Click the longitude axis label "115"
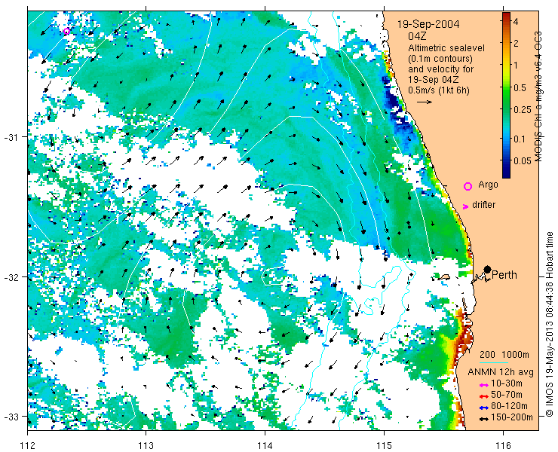The image size is (558, 452). coord(384,445)
